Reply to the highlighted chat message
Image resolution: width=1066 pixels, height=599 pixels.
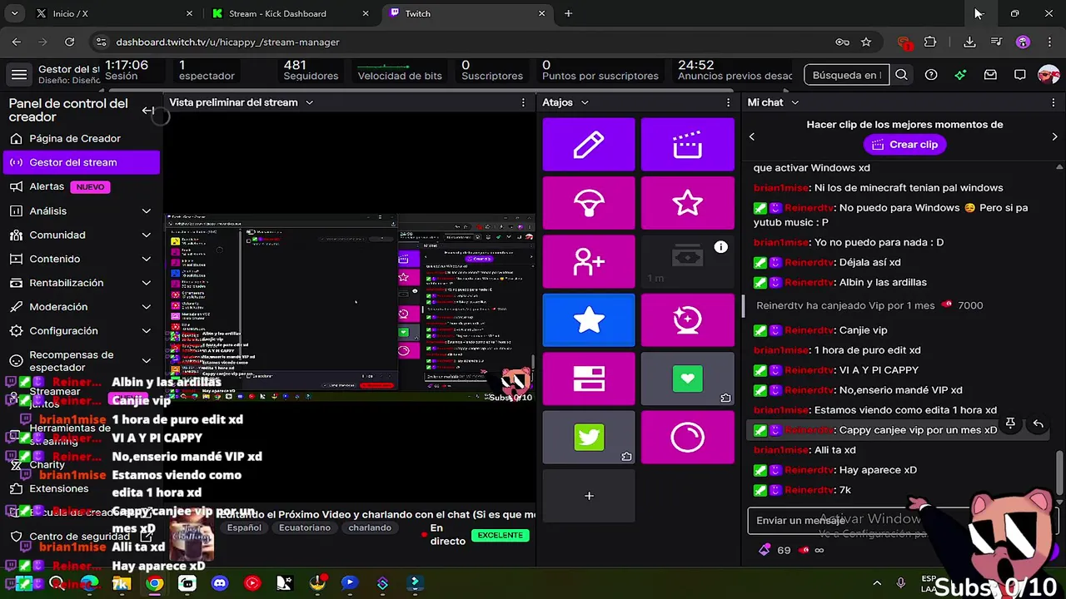tap(1038, 423)
